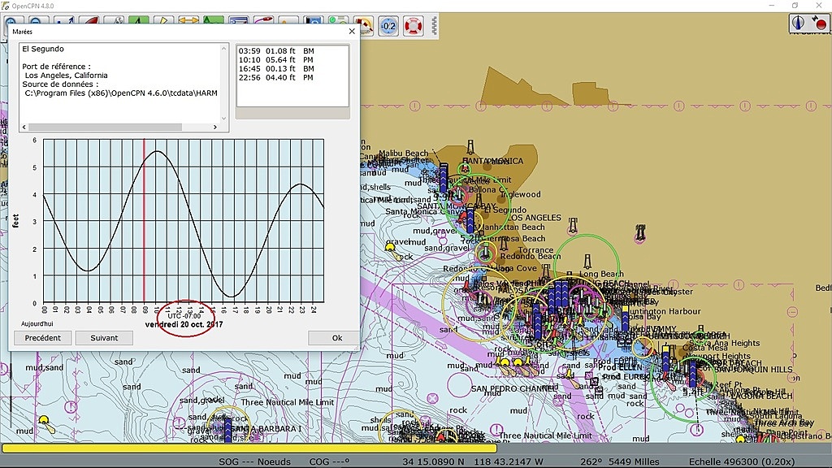Open the options wrench icon

tap(114, 22)
